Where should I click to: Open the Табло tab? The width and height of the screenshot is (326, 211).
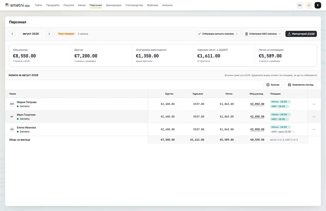click(x=38, y=5)
